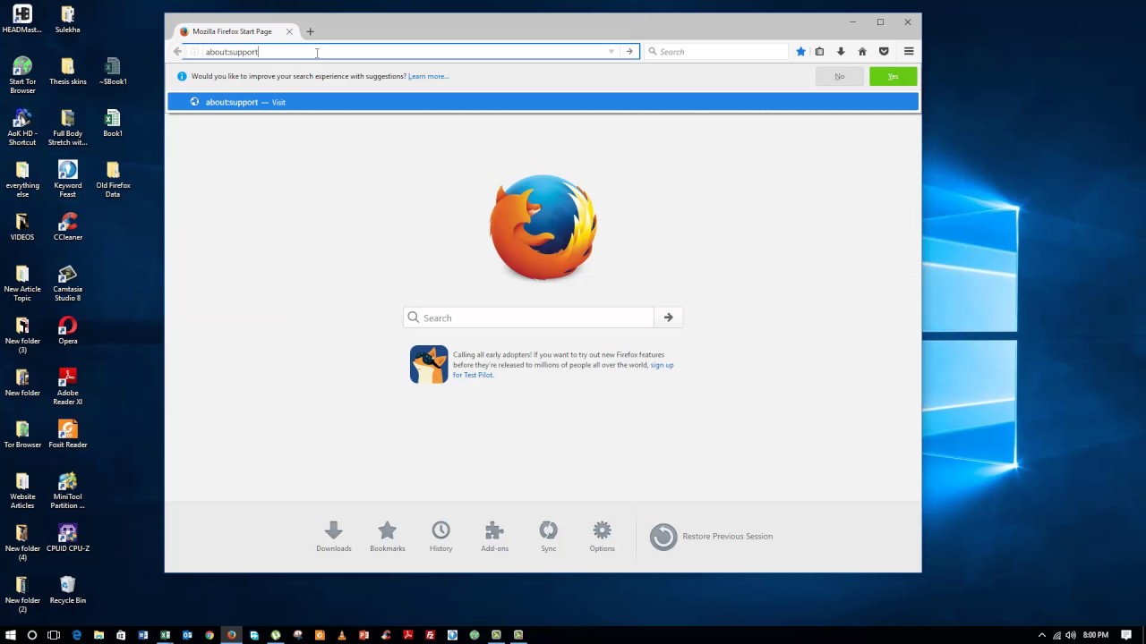Select the MiniTool Partition desktop icon
Screen dimensions: 1146x644
tap(68, 490)
